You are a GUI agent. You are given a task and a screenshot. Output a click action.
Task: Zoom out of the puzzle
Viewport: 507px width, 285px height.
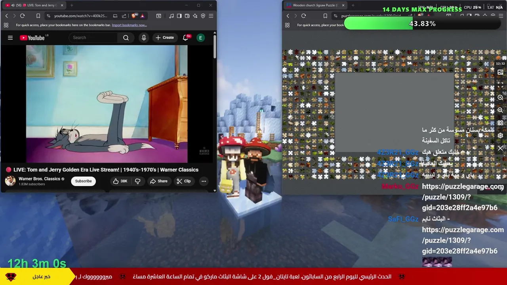pyautogui.click(x=500, y=110)
